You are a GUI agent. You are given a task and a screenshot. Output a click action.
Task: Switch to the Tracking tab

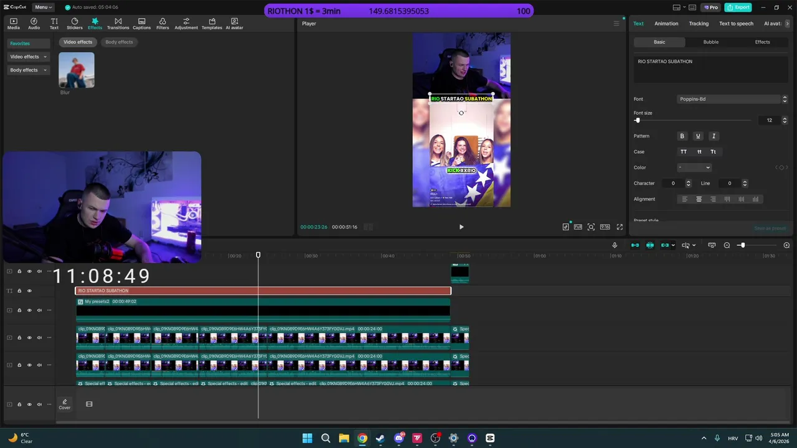699,24
